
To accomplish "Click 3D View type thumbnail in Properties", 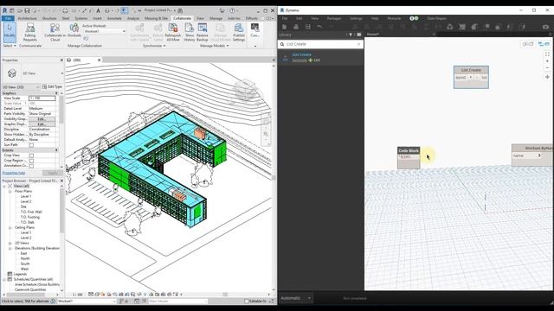I will pyautogui.click(x=12, y=73).
